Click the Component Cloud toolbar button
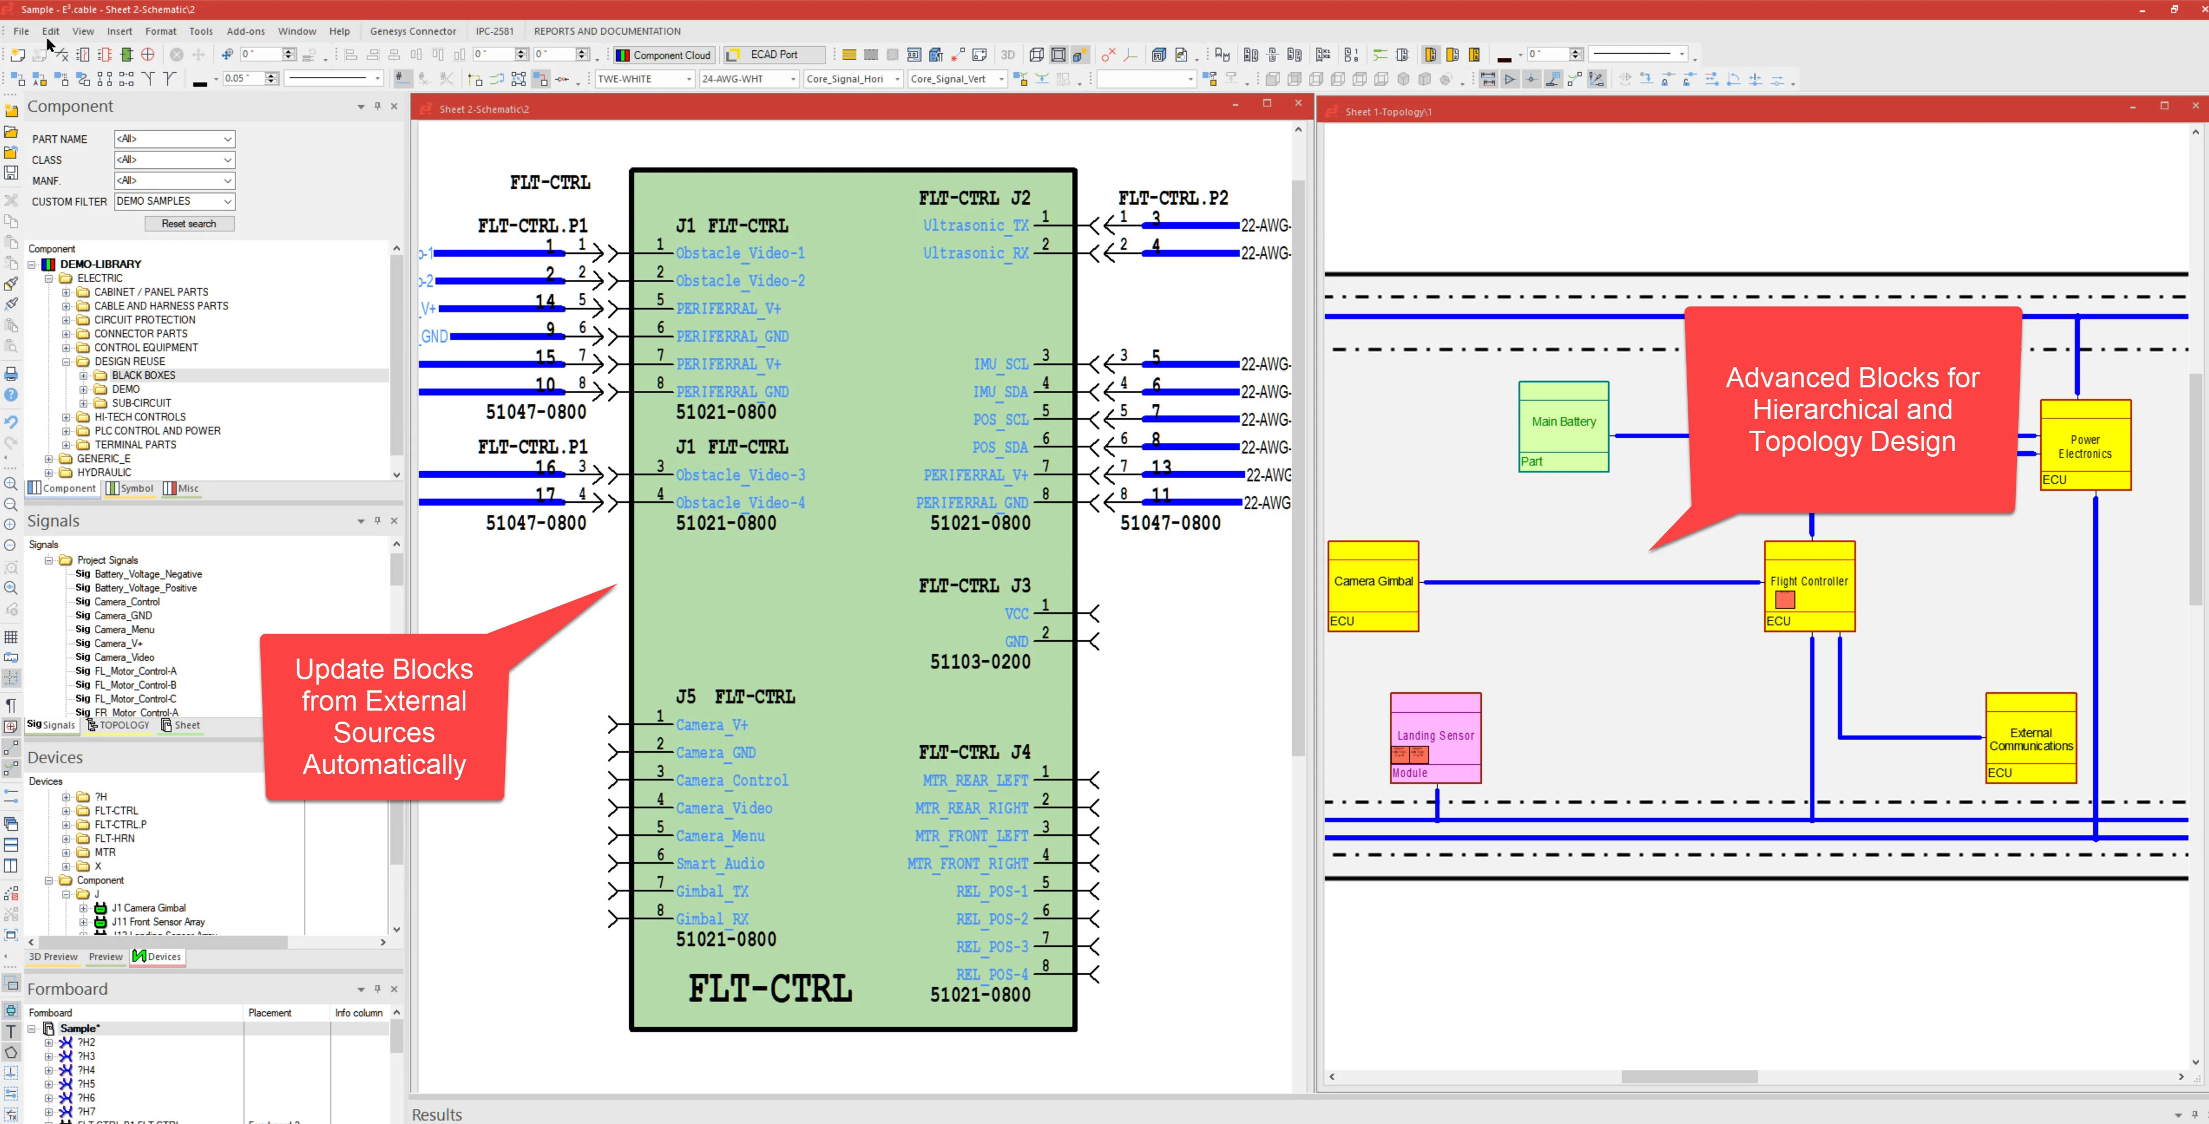Viewport: 2209px width, 1124px height. click(x=663, y=55)
